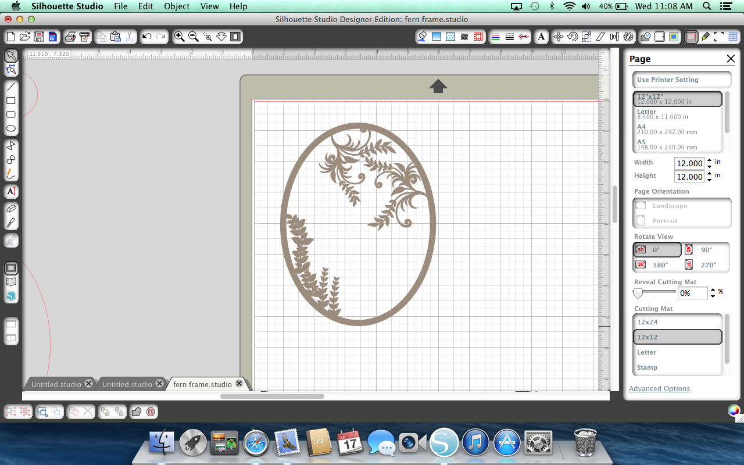744x465 pixels.
Task: Open the Fill Gradient window
Action: tap(437, 37)
